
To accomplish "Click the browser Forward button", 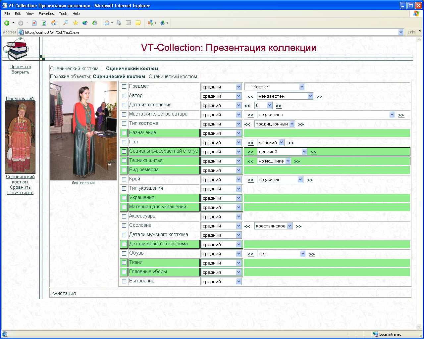I will coord(21,23).
